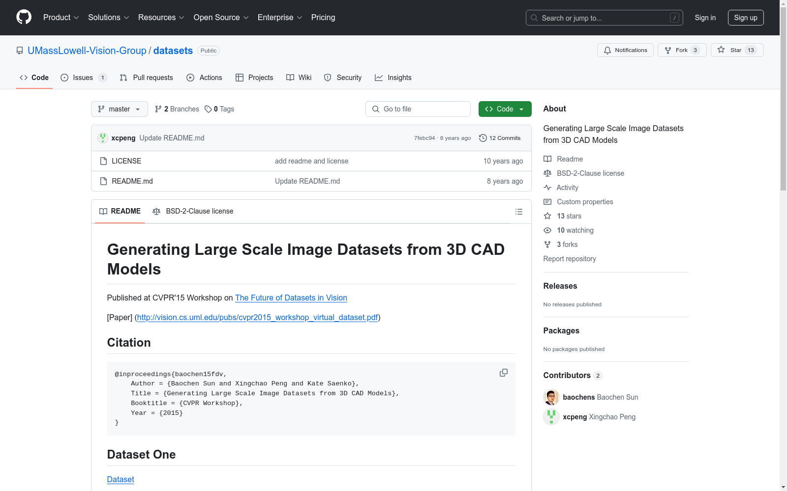Switch to the Actions tab
Viewport: 787px width, 491px height.
[205, 78]
